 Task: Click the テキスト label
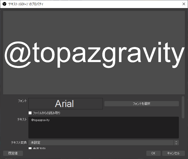coord(22,120)
